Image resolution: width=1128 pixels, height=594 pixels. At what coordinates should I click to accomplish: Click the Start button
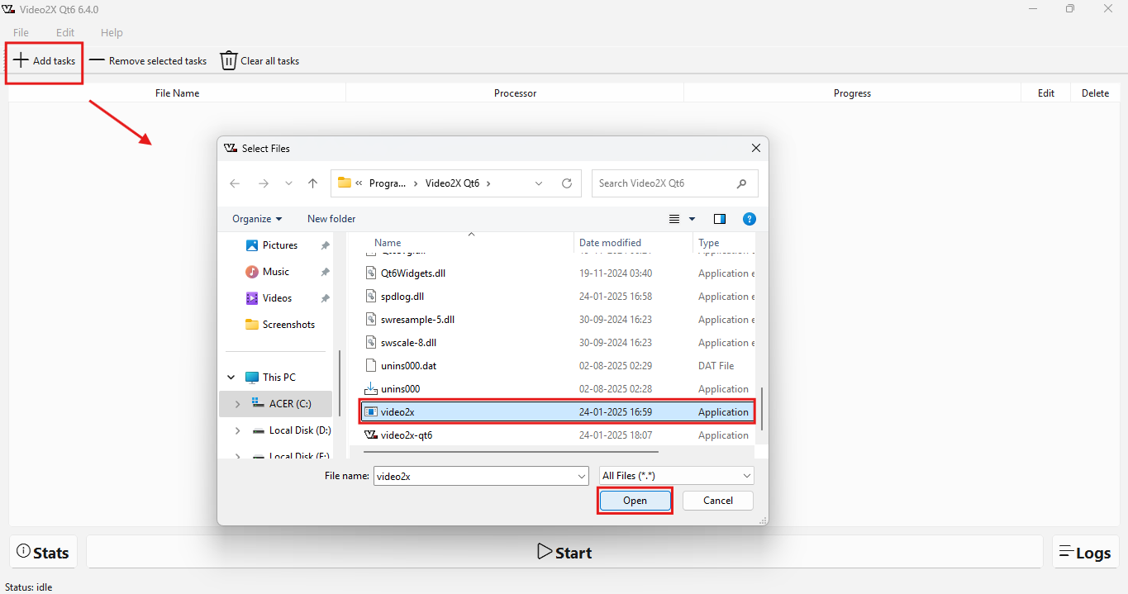[564, 552]
